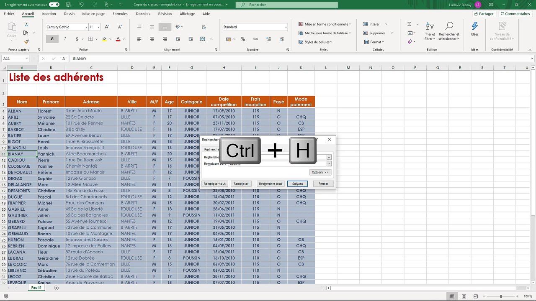Image resolution: width=536 pixels, height=301 pixels.
Task: Click Options >> in replace dialog
Action: (320, 172)
